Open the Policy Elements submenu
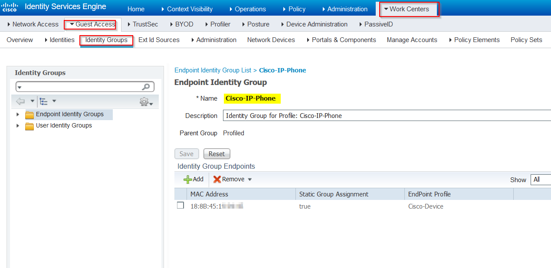 (474, 40)
